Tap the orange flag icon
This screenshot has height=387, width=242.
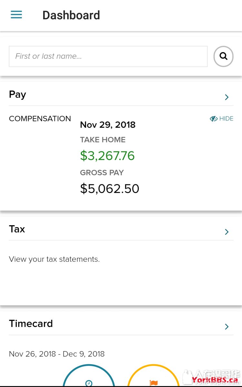154,382
